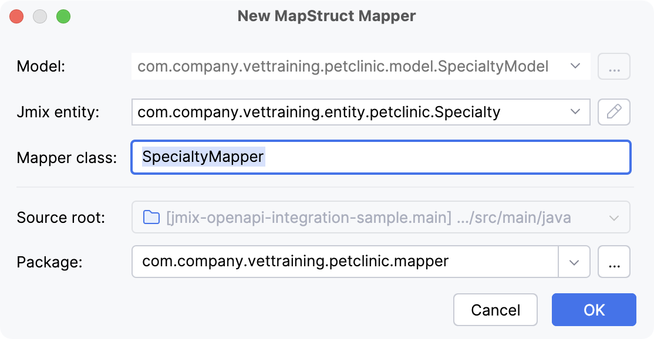Click the green zoom traffic light

(x=62, y=16)
